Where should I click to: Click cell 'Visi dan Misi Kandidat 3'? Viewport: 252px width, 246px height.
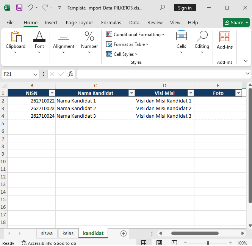[x=164, y=116]
